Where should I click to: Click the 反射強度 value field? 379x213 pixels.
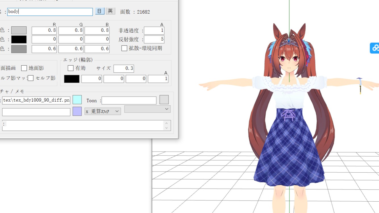(154, 39)
